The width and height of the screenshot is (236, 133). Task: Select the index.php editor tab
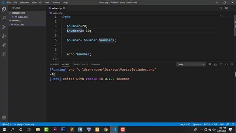[56, 8]
